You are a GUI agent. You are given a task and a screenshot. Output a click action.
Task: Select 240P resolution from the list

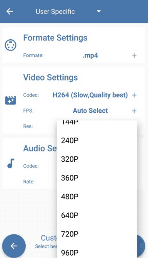pyautogui.click(x=97, y=140)
